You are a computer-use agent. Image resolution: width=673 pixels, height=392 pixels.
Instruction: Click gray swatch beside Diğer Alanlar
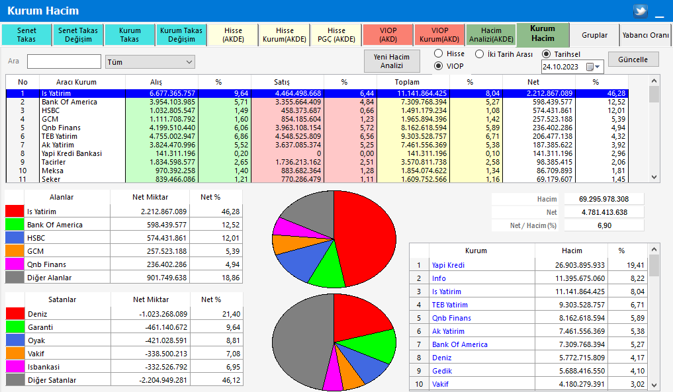point(15,278)
